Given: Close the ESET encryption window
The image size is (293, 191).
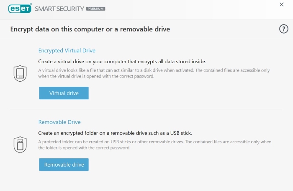Looking at the screenshot, I should [x=281, y=5].
